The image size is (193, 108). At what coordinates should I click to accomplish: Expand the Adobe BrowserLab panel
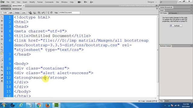pyautogui.click(x=166, y=7)
